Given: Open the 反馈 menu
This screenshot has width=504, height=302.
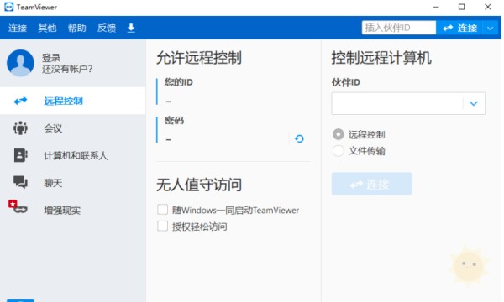Looking at the screenshot, I should [107, 29].
